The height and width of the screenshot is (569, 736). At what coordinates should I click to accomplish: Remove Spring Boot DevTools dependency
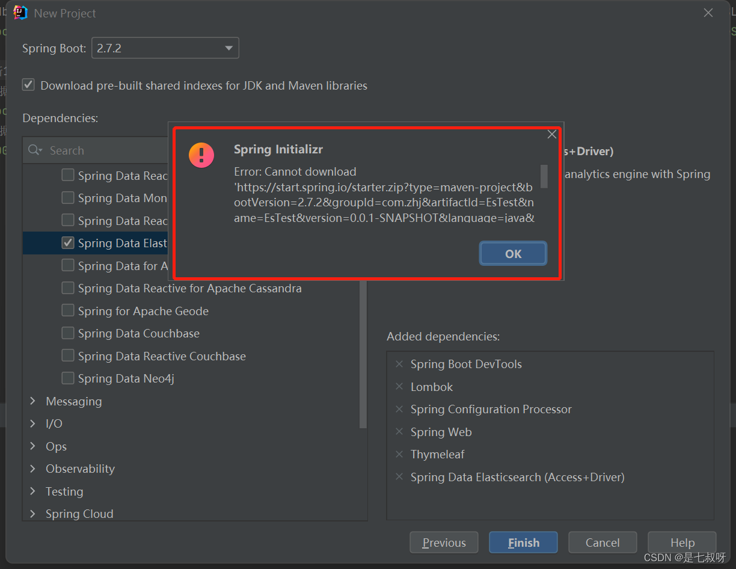tap(399, 364)
